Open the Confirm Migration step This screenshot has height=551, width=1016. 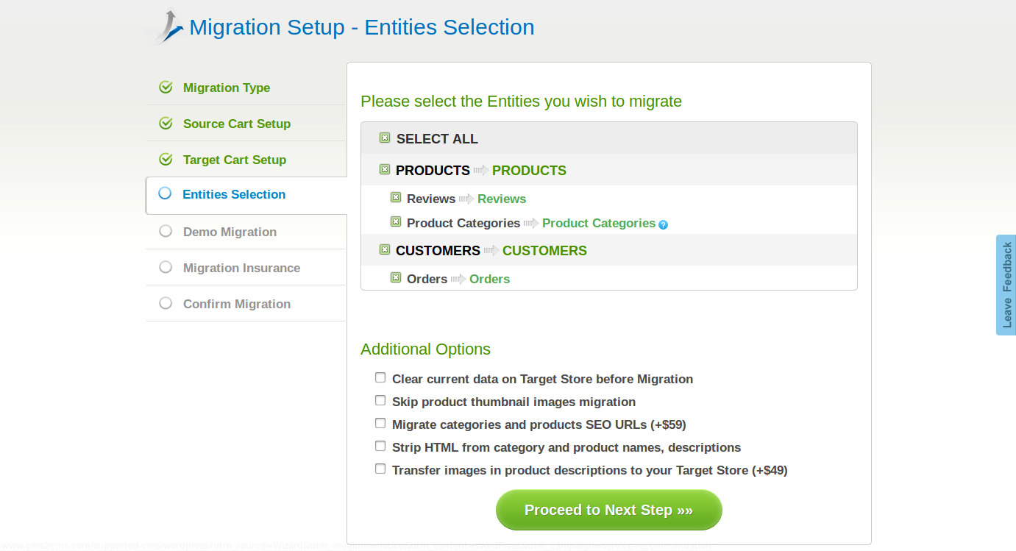pos(236,304)
